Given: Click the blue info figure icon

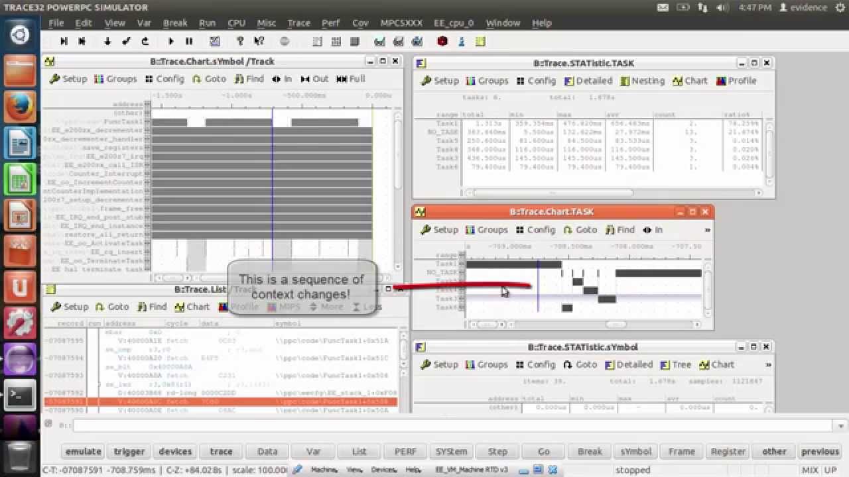Looking at the screenshot, I should (462, 41).
